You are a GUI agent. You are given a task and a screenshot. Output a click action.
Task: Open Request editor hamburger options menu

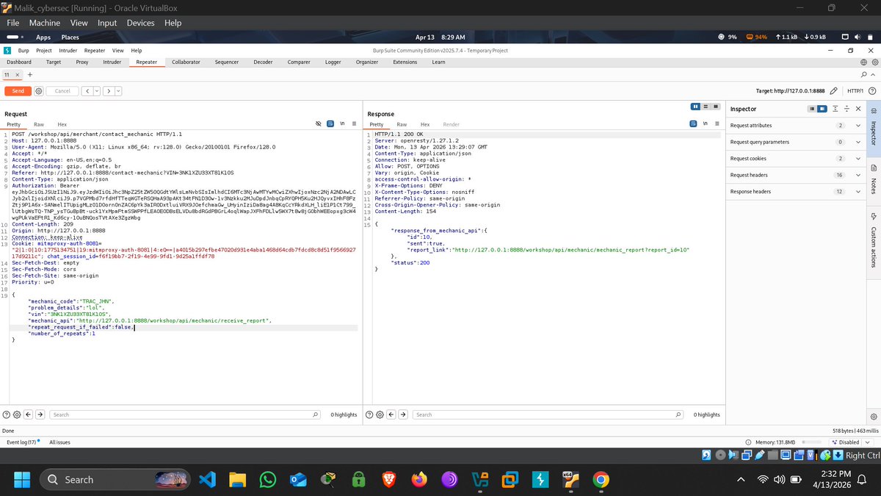pos(354,124)
